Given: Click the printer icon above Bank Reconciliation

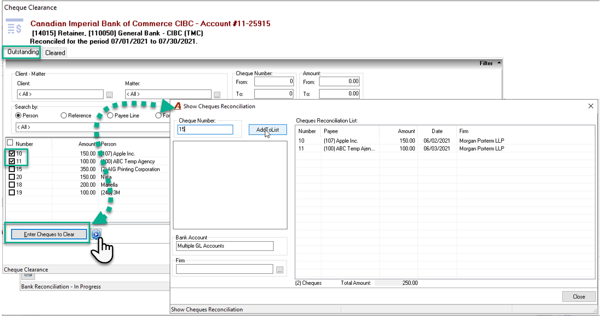Looking at the screenshot, I should (28, 275).
